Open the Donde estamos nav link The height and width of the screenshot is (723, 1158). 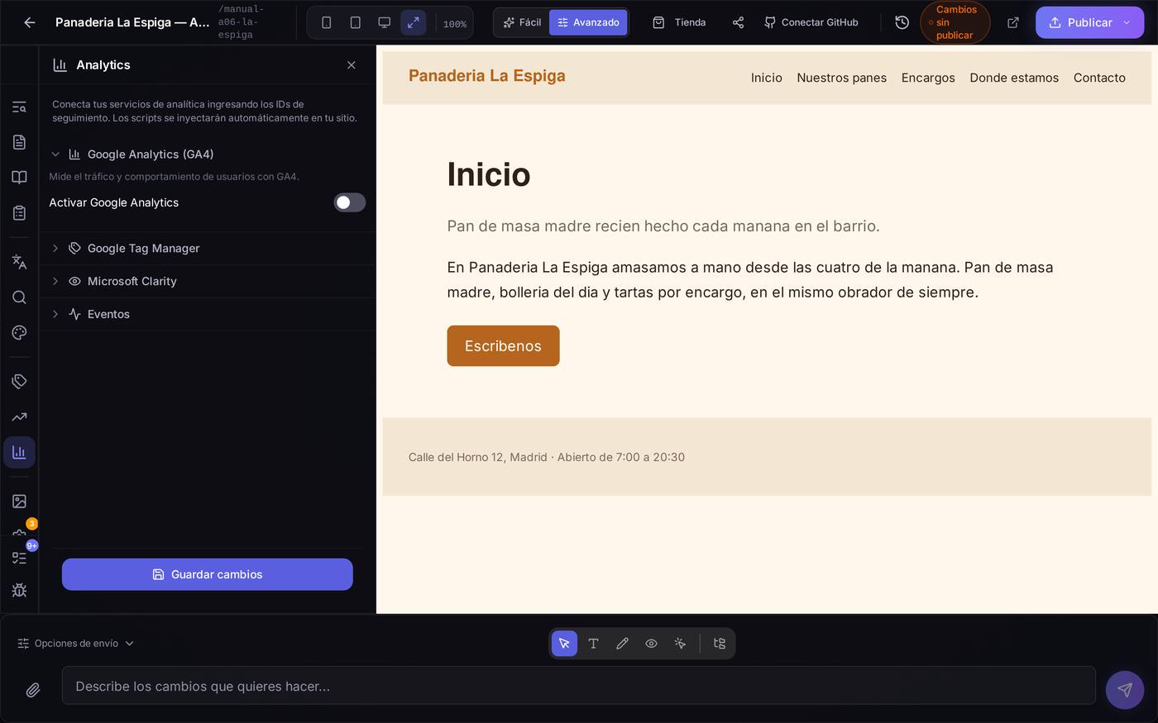tap(1014, 78)
